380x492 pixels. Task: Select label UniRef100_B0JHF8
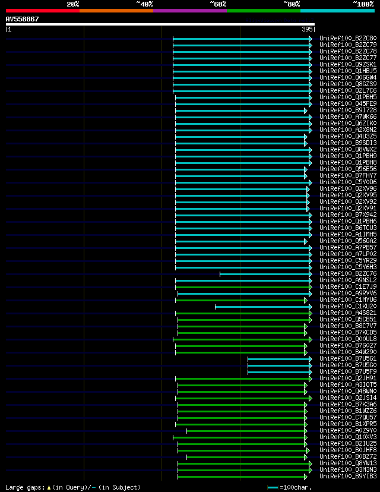348,450
